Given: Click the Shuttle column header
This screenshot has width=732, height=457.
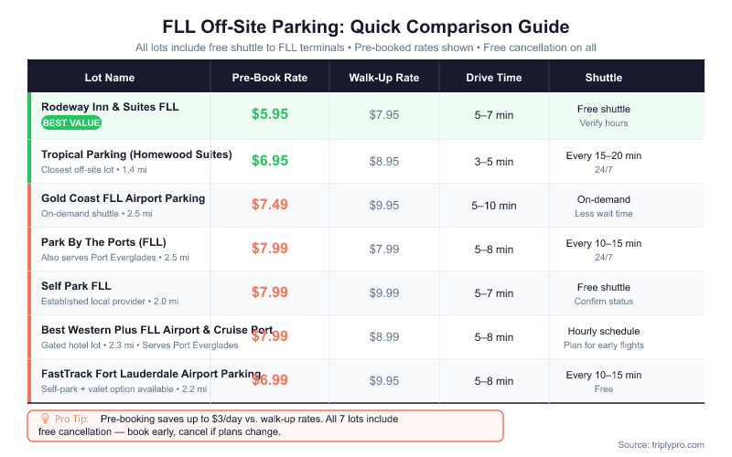Looking at the screenshot, I should click(x=604, y=78).
